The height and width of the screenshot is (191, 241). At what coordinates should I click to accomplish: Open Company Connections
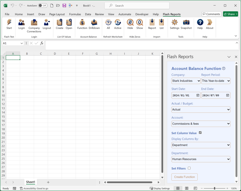tap(34, 26)
